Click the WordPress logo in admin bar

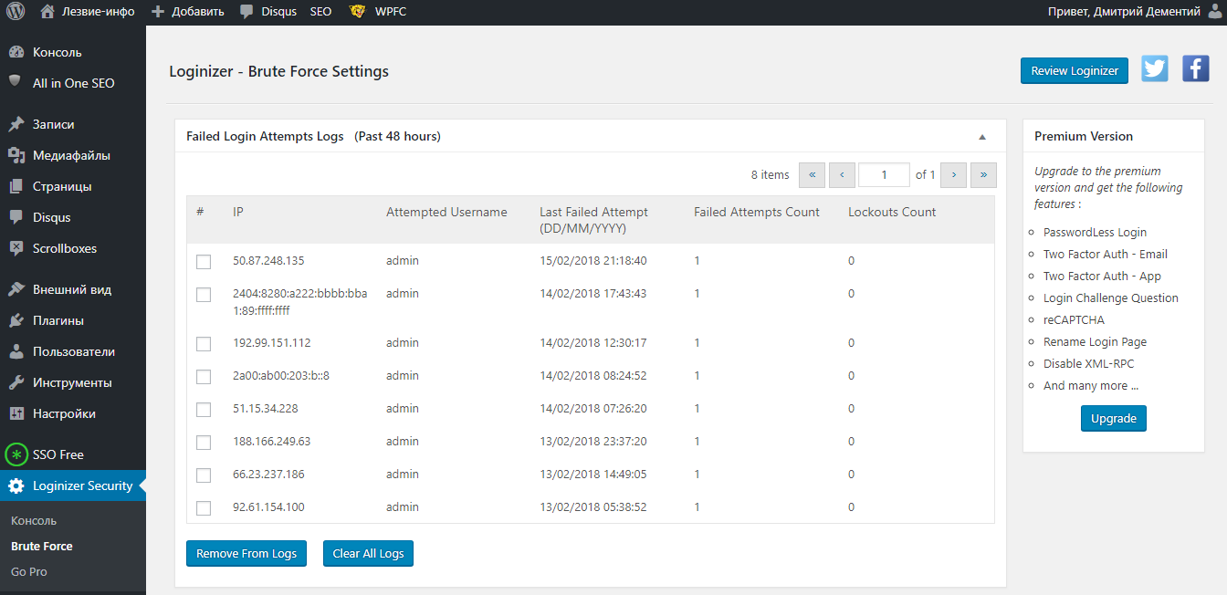coord(16,12)
